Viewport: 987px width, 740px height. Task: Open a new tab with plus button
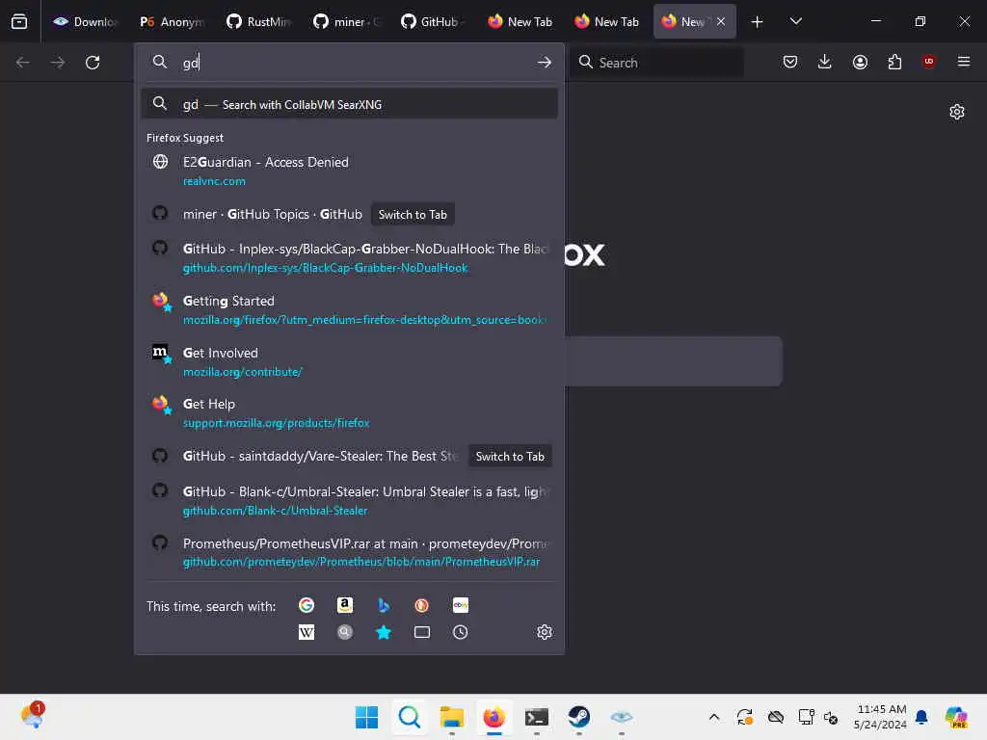(x=758, y=21)
